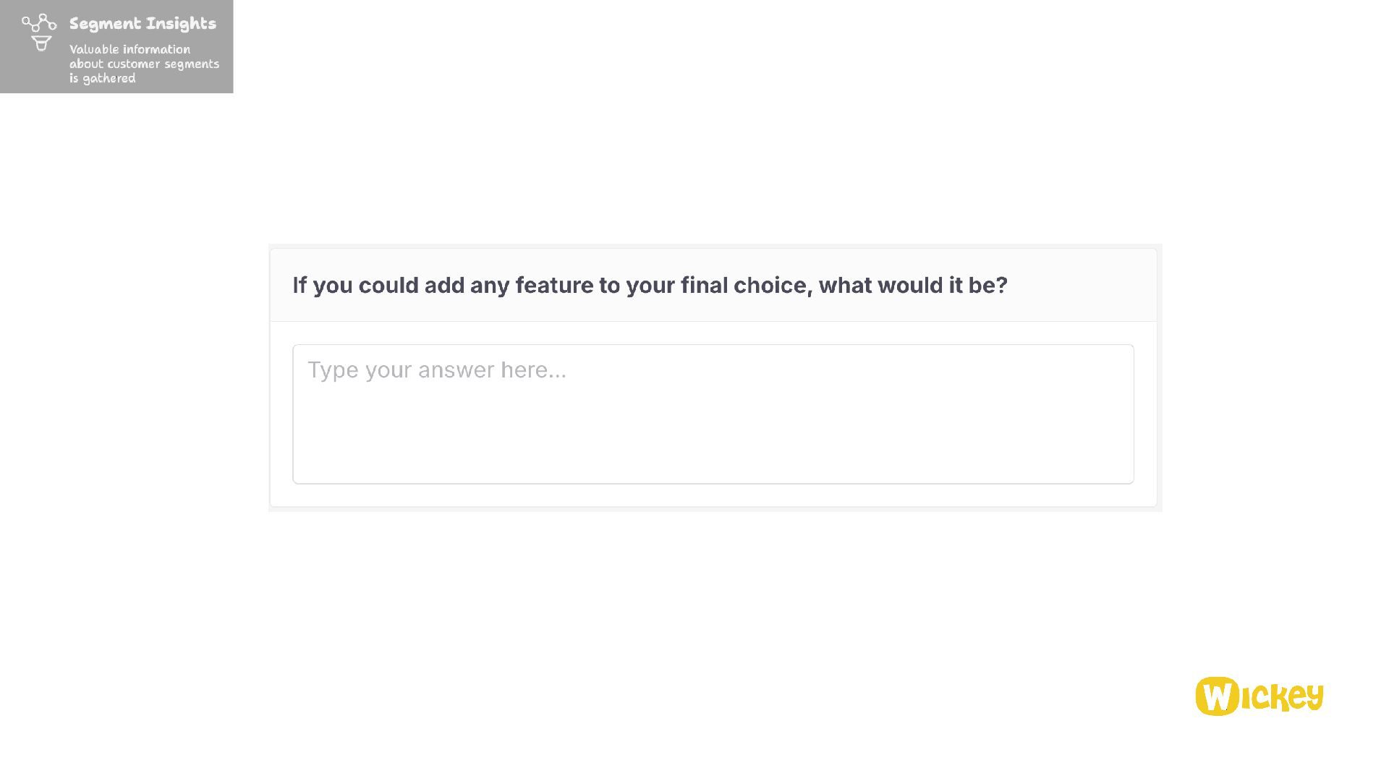Click the Segment Insights funnel icon

click(41, 43)
